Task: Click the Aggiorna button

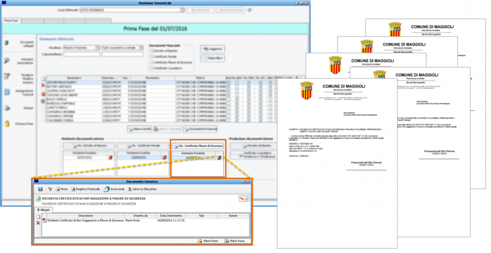Action: tap(211, 48)
